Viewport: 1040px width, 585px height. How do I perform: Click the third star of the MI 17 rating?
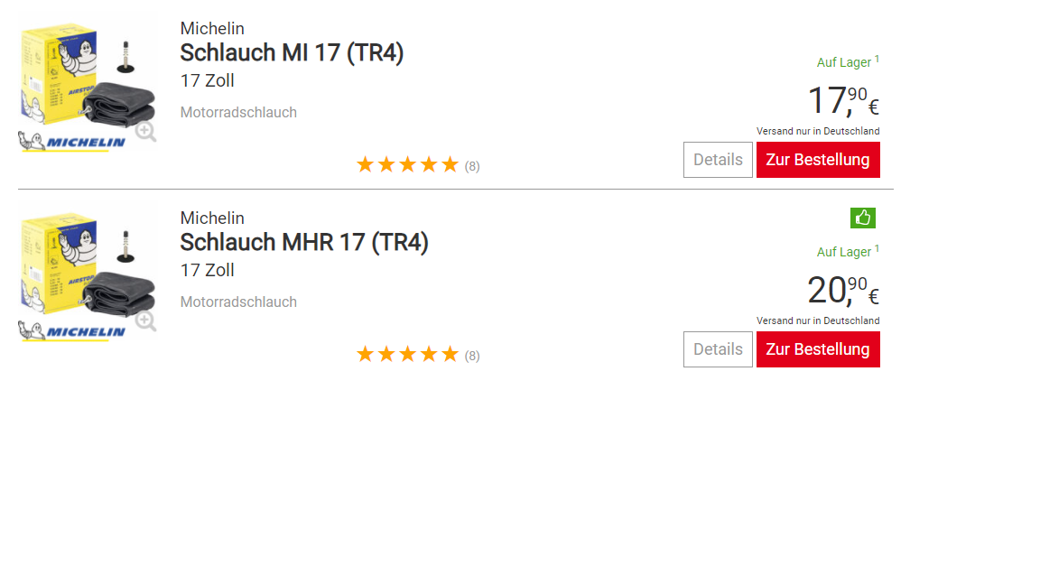(x=407, y=163)
